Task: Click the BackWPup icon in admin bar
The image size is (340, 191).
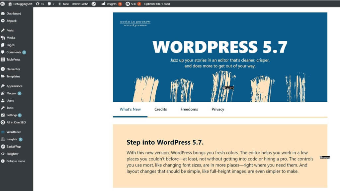Action: coord(94,4)
